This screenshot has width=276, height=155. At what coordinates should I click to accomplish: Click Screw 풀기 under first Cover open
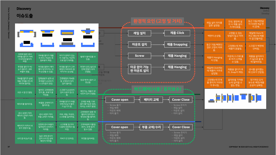click(x=115, y=105)
